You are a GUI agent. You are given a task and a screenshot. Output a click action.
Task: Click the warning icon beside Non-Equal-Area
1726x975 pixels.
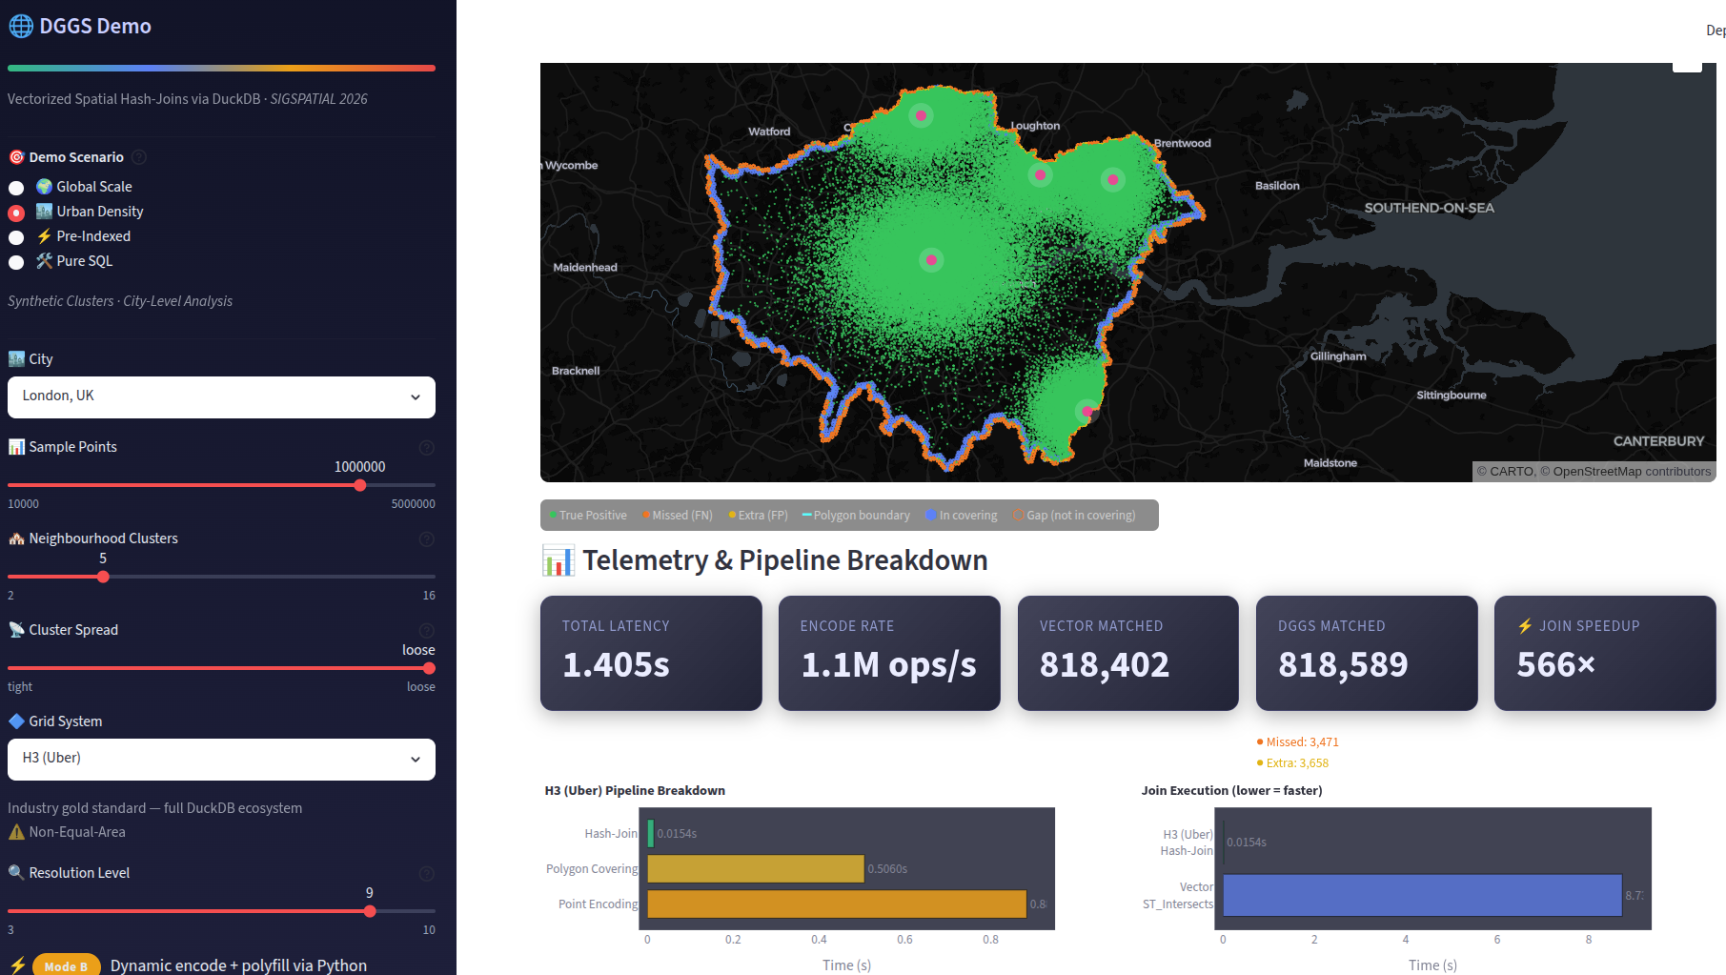16,832
